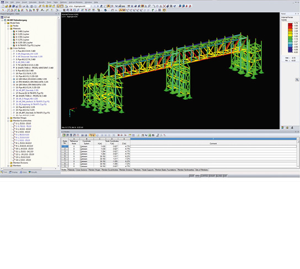
Task: Click the red X icon in top toolbar
Action: 164,6
